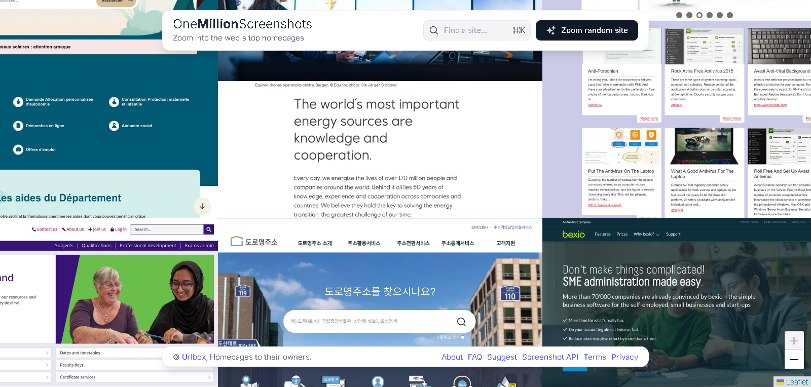This screenshot has height=387, width=811.
Task: Open the 도로명주소 소개 menu
Action: (315, 243)
